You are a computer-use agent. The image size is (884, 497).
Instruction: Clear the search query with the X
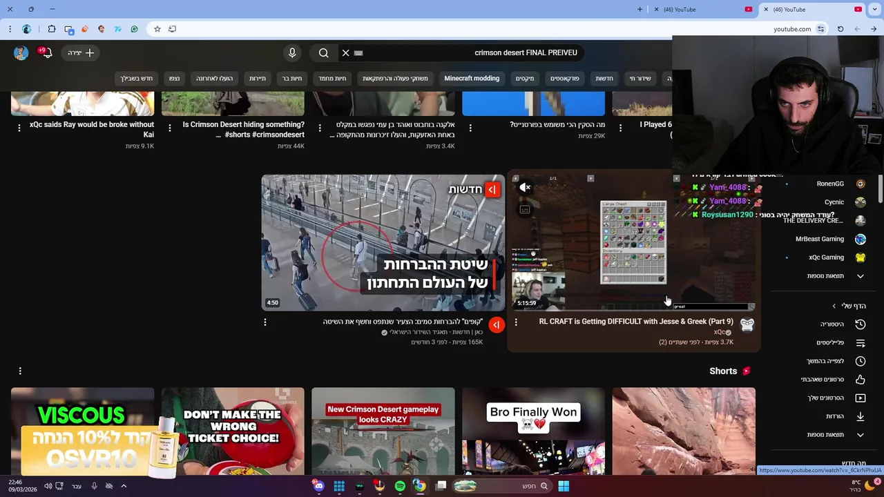pos(346,53)
